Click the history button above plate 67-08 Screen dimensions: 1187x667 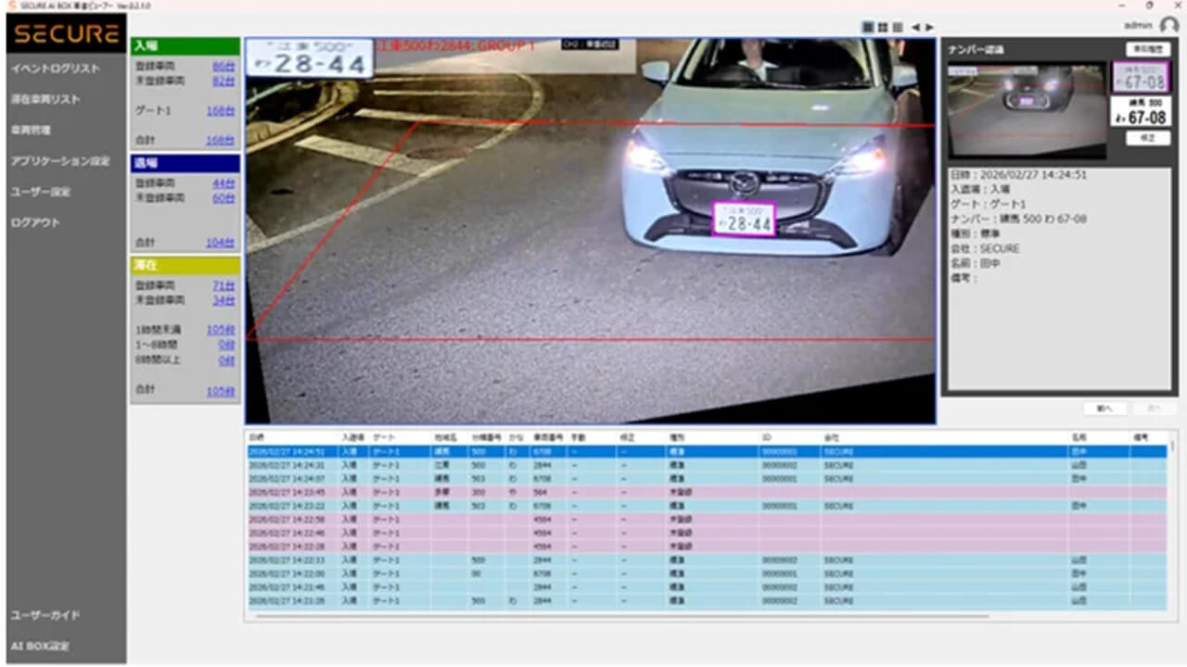tap(1148, 49)
